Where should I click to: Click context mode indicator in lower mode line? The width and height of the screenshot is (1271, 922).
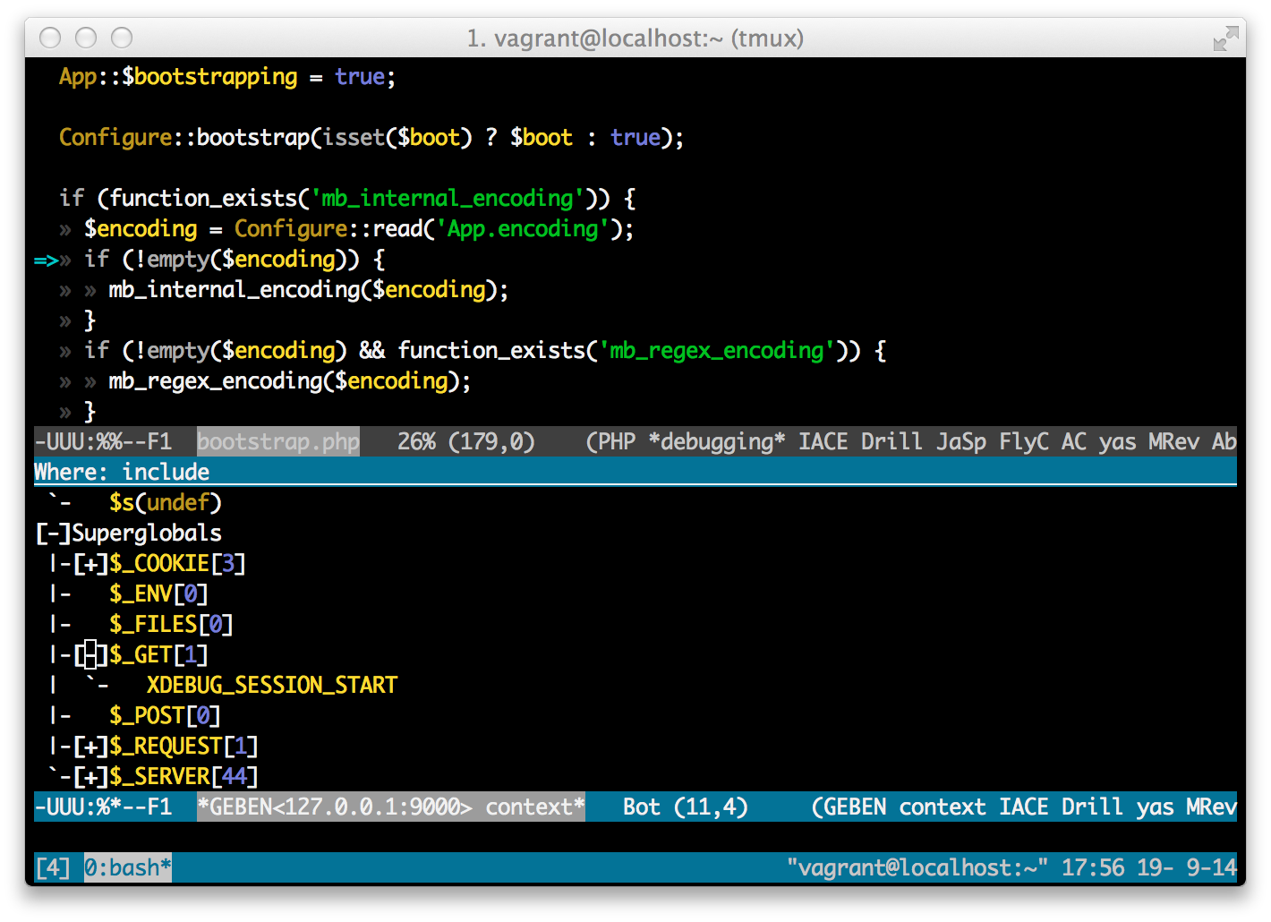point(943,807)
